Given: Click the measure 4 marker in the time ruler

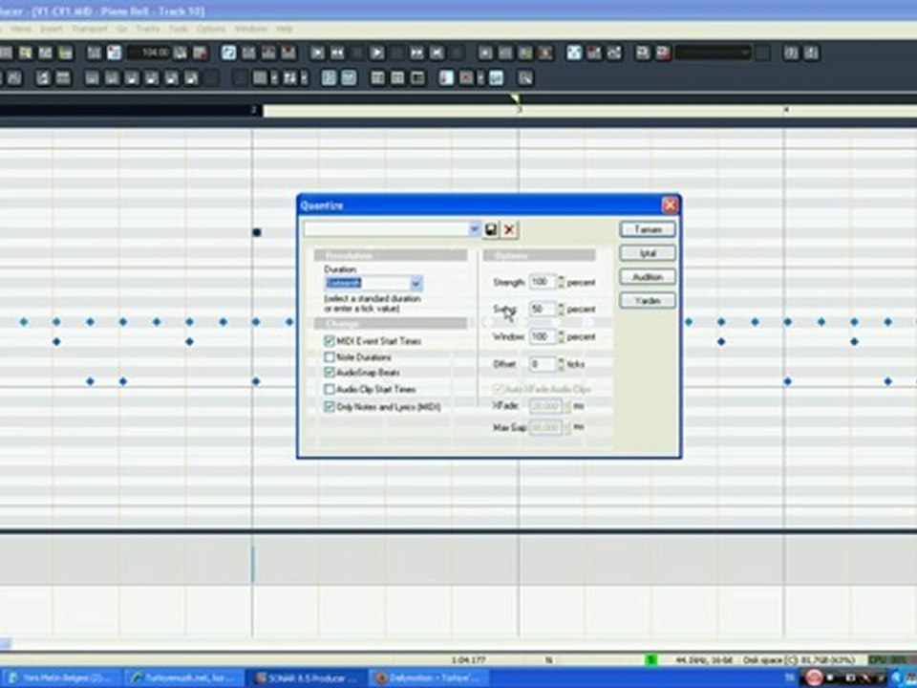Looking at the screenshot, I should point(786,110).
